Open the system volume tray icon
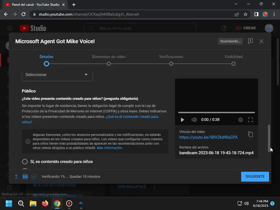 [246, 203]
